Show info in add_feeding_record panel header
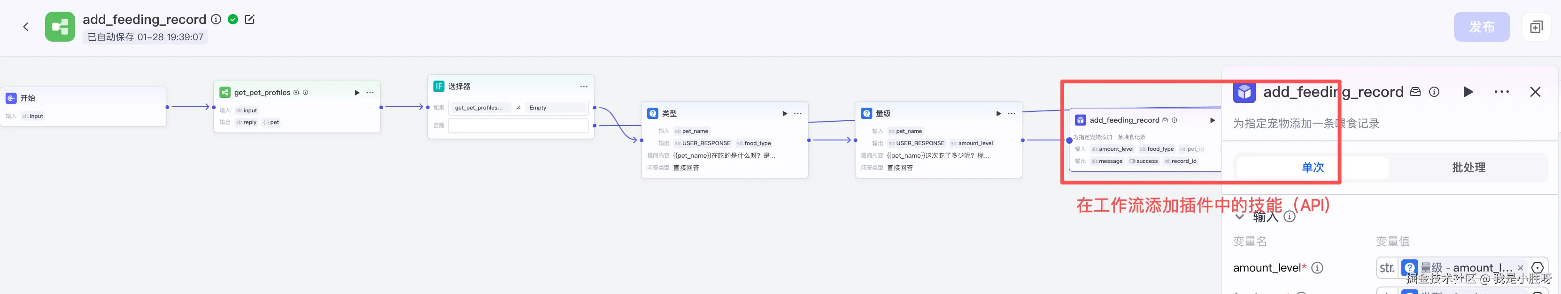 [x=1434, y=92]
